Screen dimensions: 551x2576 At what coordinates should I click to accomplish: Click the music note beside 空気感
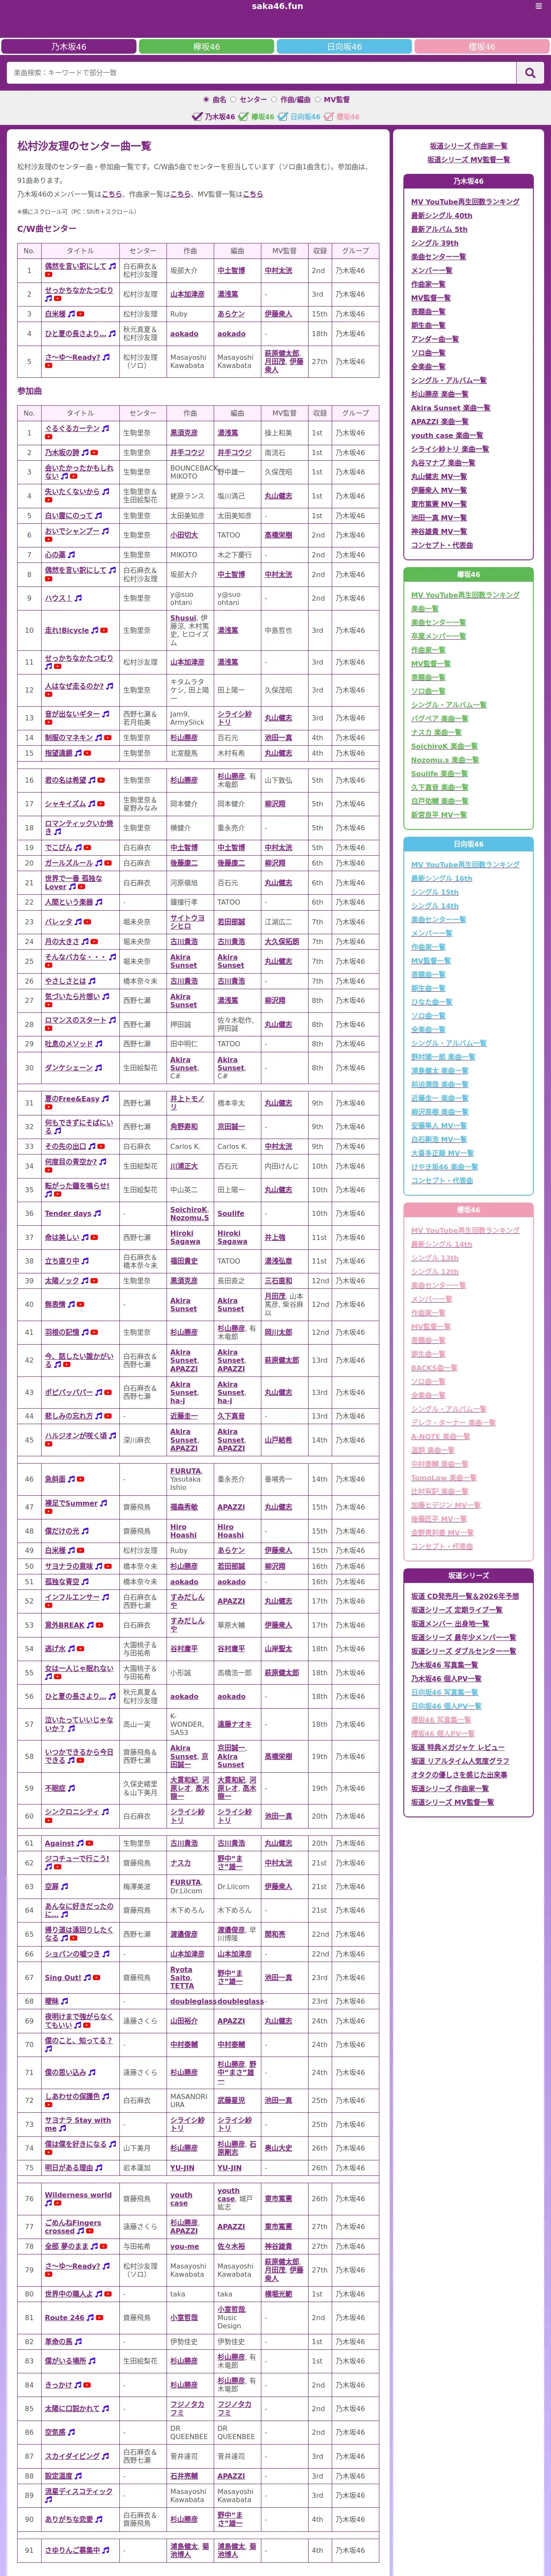[71, 2432]
